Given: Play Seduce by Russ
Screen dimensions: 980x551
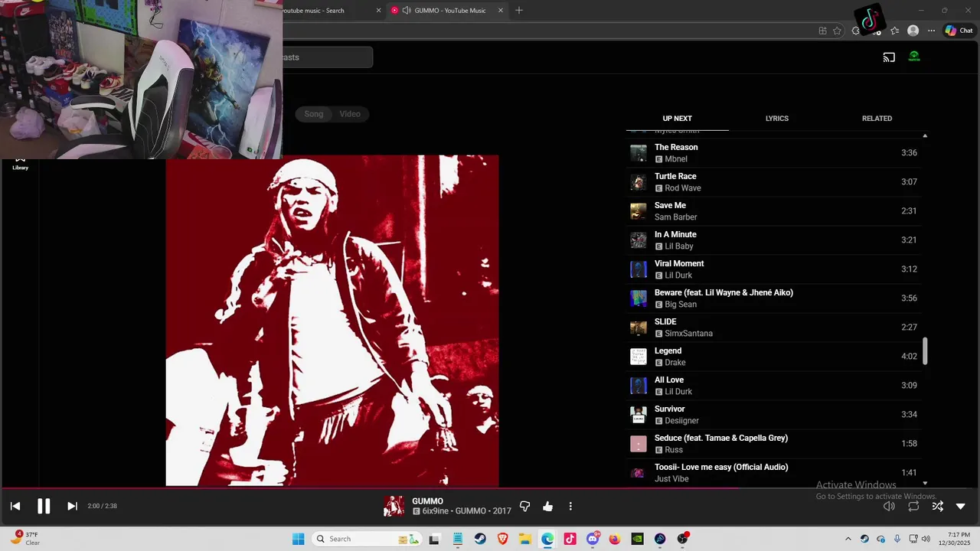Looking at the screenshot, I should click(x=773, y=444).
